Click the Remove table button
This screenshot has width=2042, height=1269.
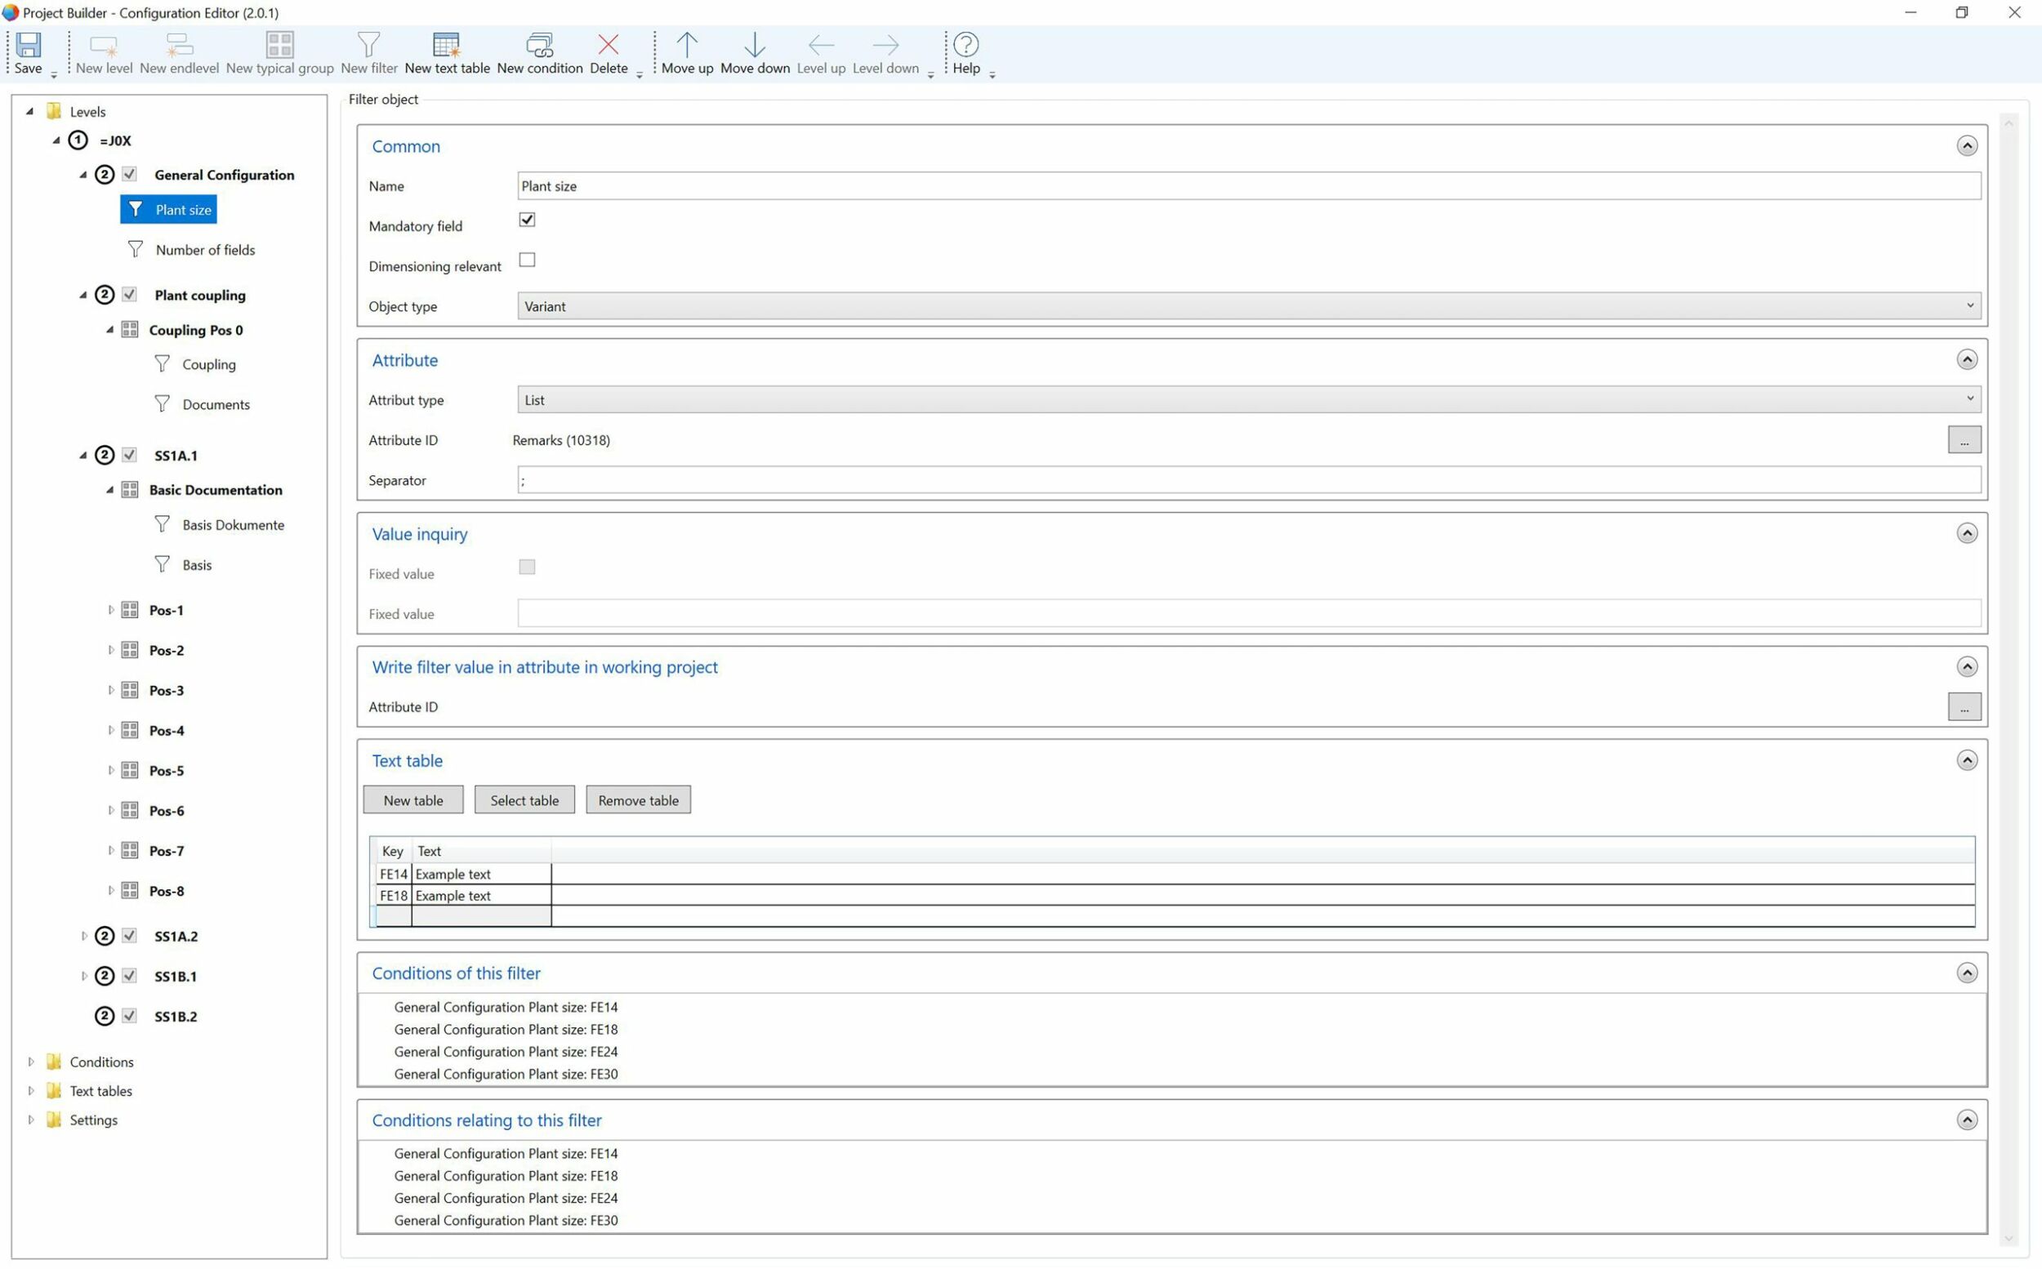[638, 799]
